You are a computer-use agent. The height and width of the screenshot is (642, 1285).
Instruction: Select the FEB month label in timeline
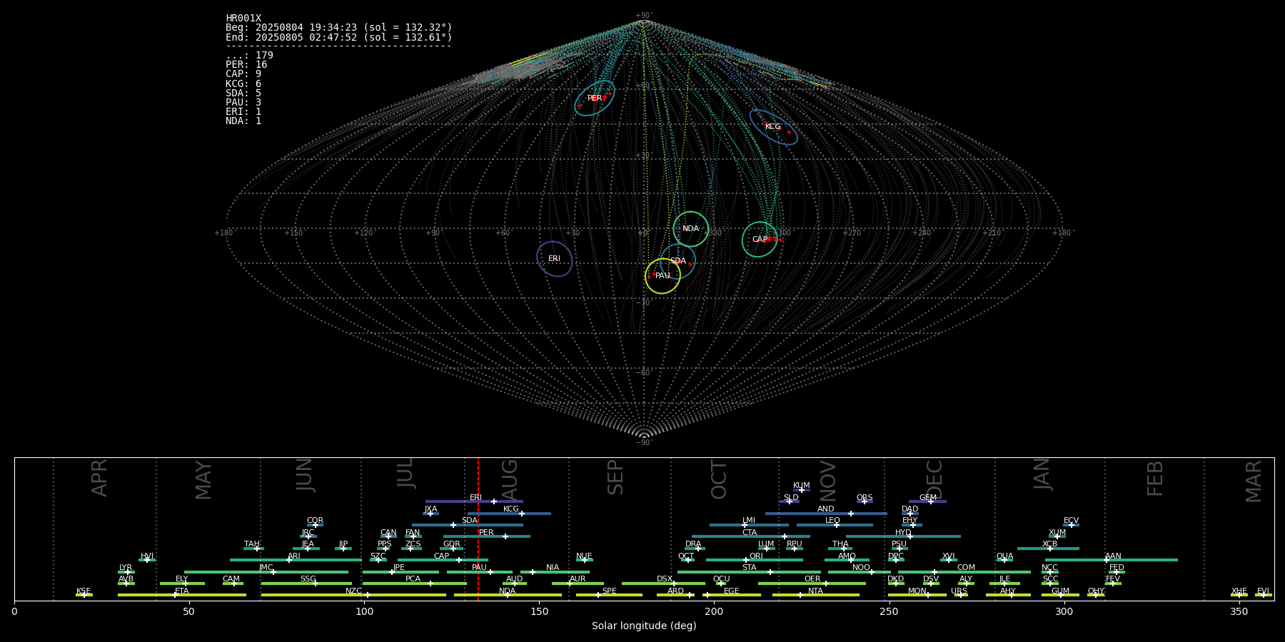(x=1155, y=478)
